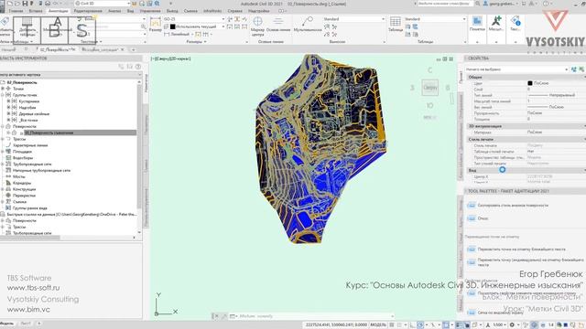Click the black dimension layer color swatch
The width and height of the screenshot is (586, 329).
click(173, 27)
